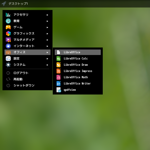This screenshot has width=150, height=150.
Task: Click the インターネット globe icon
Action: tap(8, 46)
